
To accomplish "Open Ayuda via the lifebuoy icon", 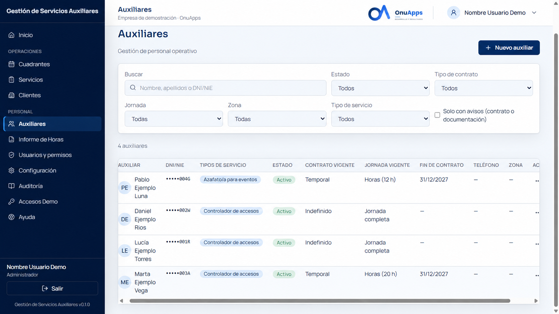I will [x=11, y=217].
